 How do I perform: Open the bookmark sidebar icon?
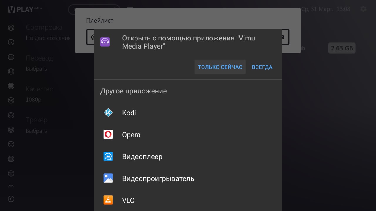(x=11, y=71)
